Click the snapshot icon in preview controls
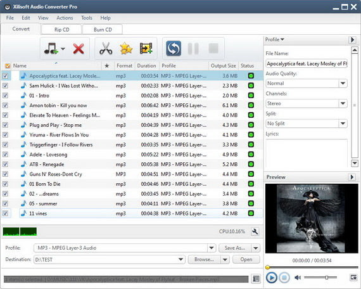This screenshot has width=361, height=289. point(353,278)
